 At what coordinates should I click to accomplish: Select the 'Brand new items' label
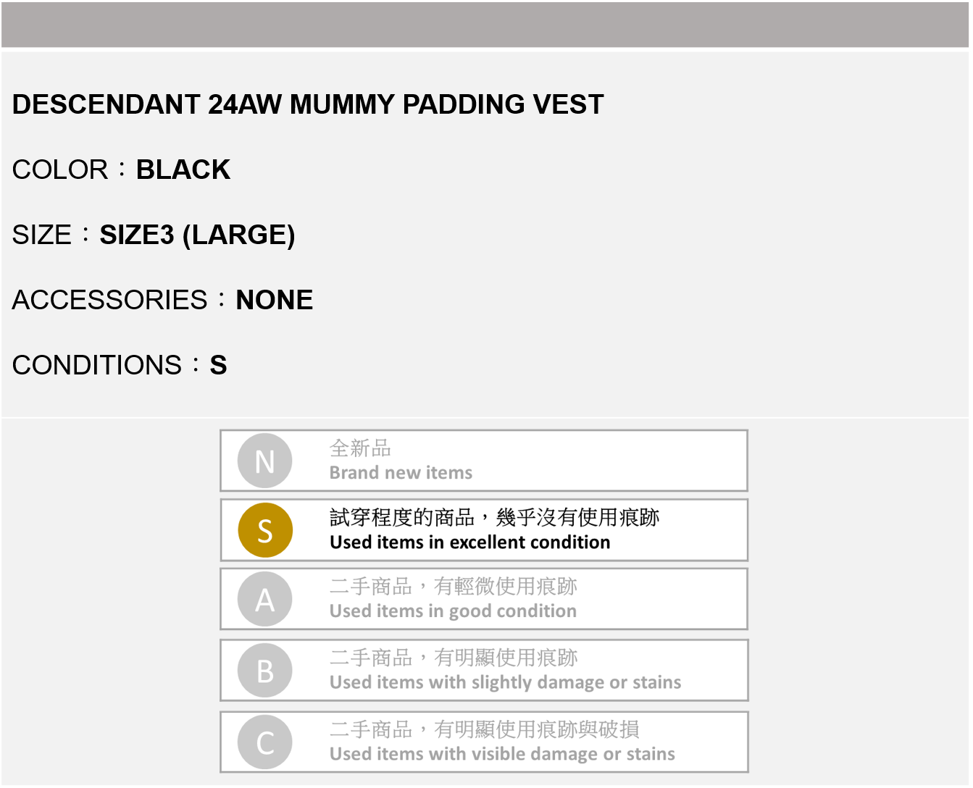pyautogui.click(x=401, y=473)
